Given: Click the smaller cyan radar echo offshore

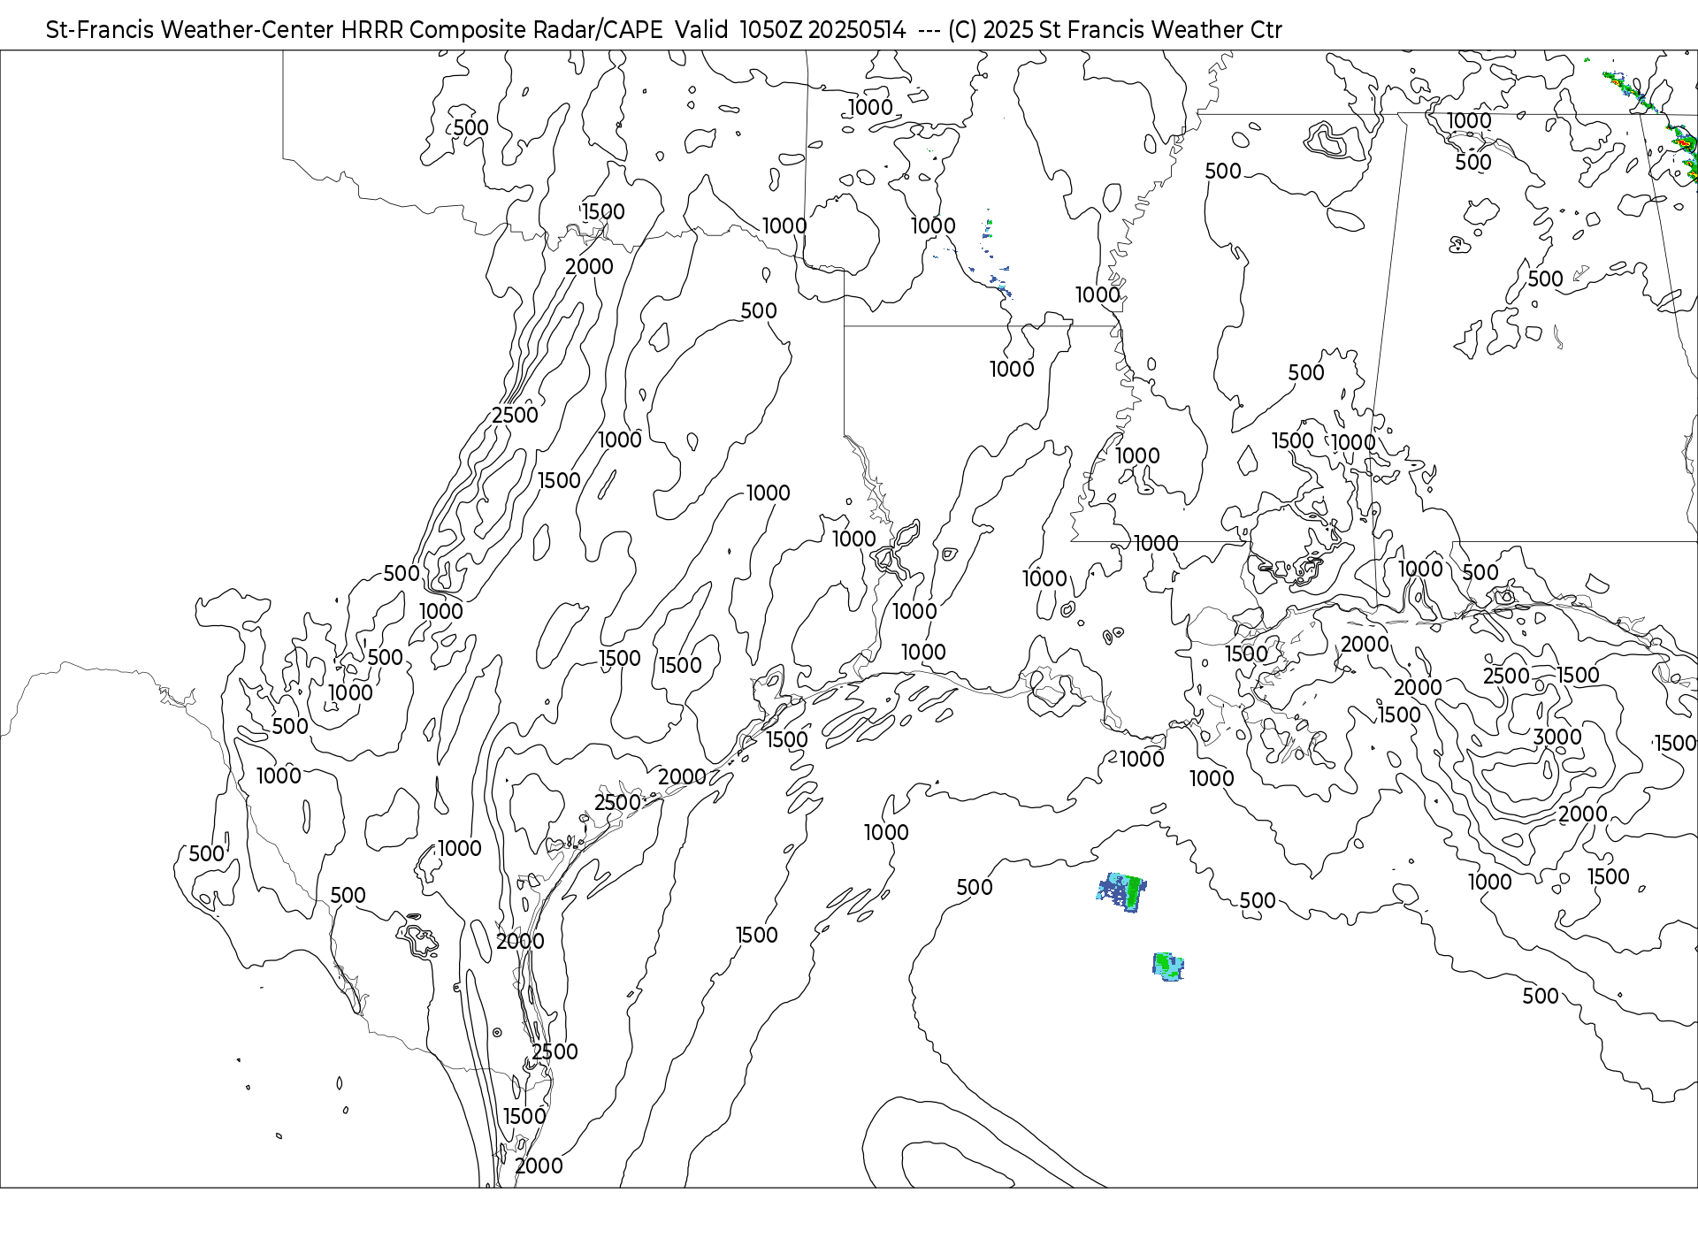Looking at the screenshot, I should pos(1168,967).
